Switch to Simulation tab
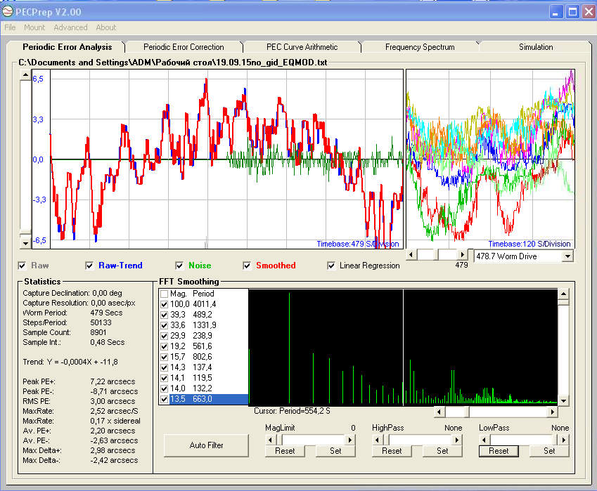This screenshot has width=597, height=491. 536,47
